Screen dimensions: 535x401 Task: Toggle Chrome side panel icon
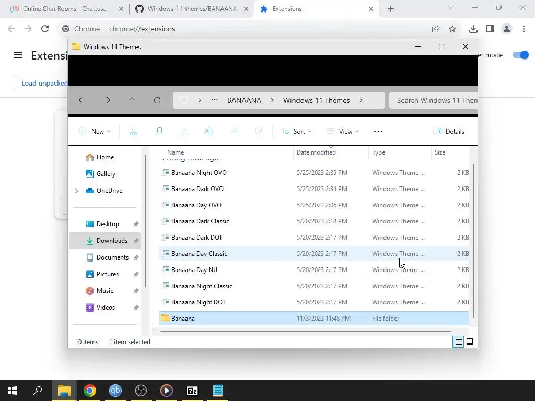(490, 29)
